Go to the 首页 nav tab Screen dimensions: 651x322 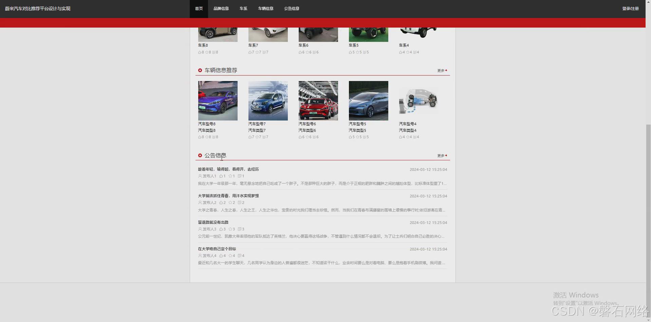click(x=199, y=8)
